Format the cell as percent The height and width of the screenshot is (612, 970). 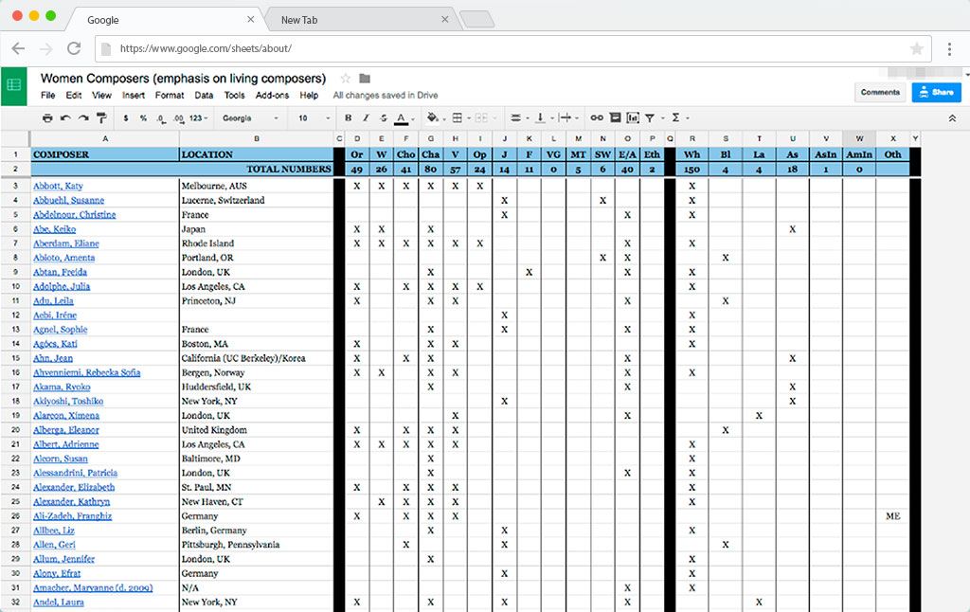point(144,117)
